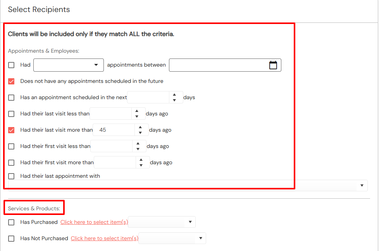Increment the 45 days value with up arrow
The width and height of the screenshot is (379, 251).
pyautogui.click(x=140, y=127)
